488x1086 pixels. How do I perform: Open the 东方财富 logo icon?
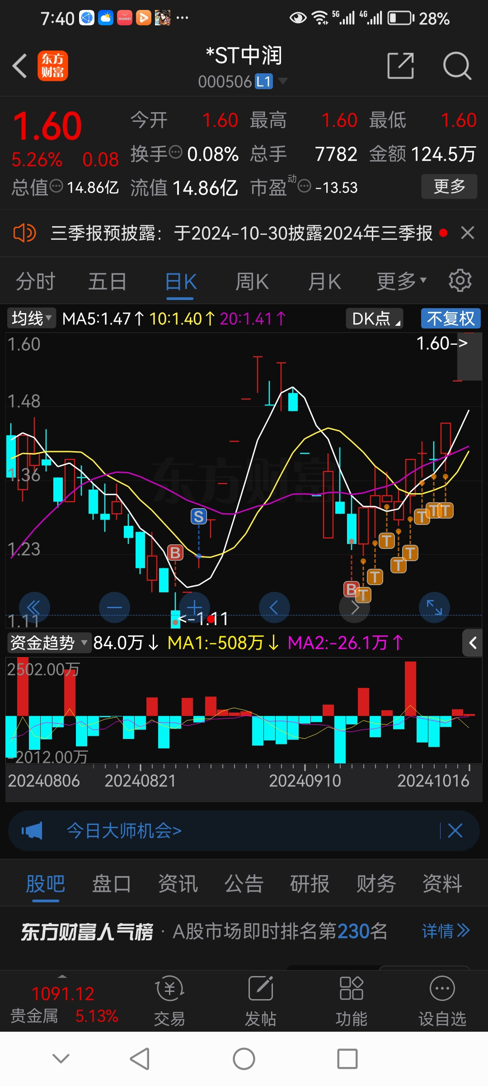[x=53, y=66]
